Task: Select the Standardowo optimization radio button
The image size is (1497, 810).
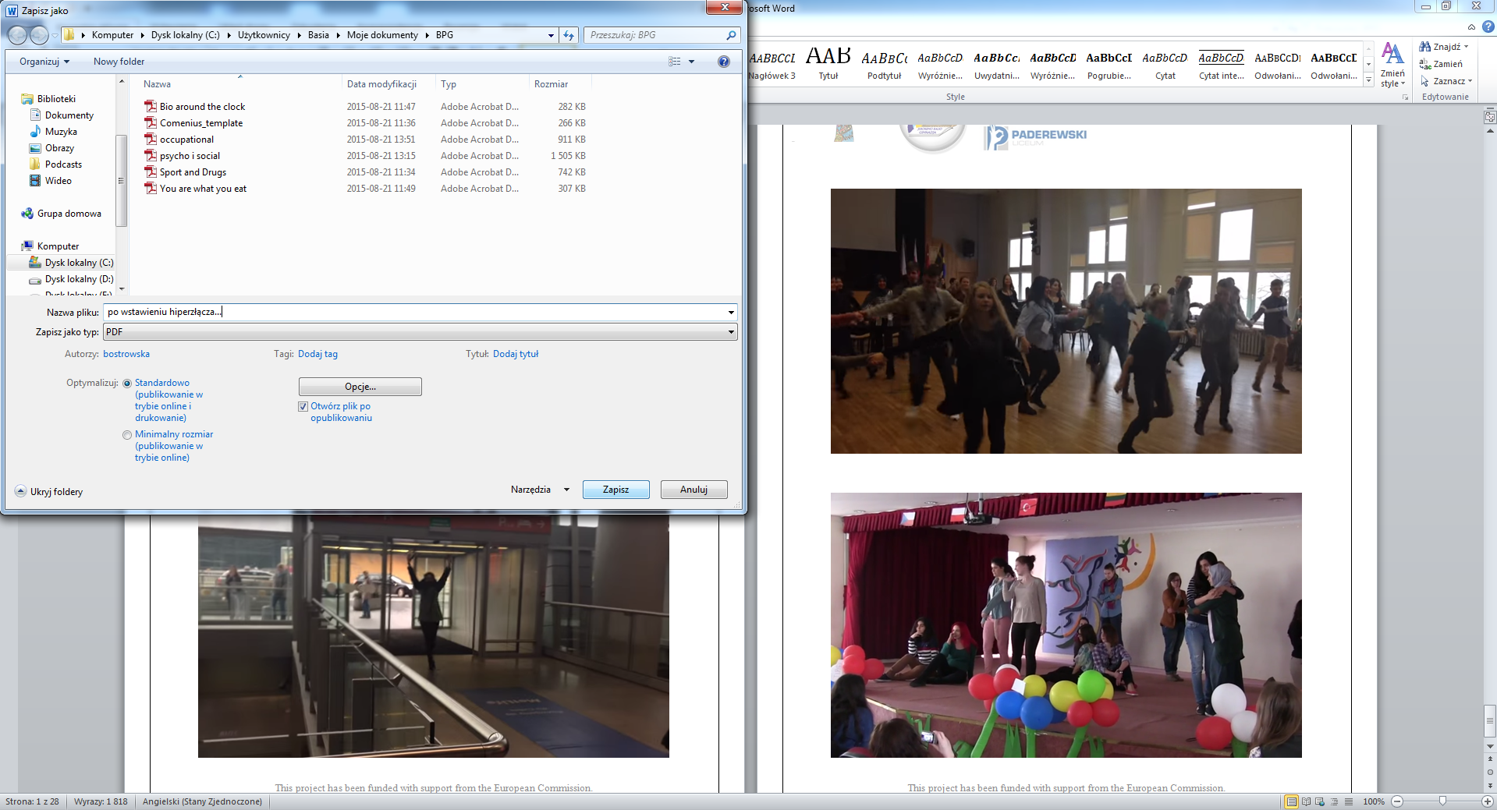Action: point(127,384)
